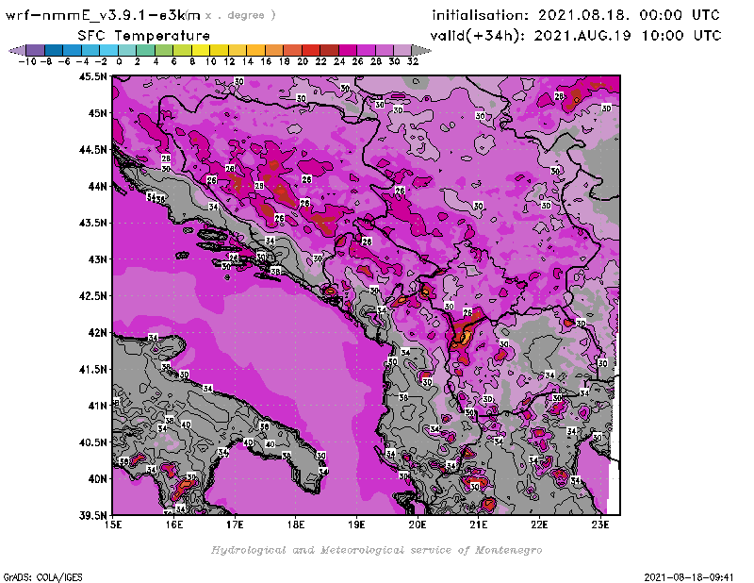Screen dimensions: 754x583
Task: Pick the legend swatch between 10 and 12
Action: coord(219,50)
